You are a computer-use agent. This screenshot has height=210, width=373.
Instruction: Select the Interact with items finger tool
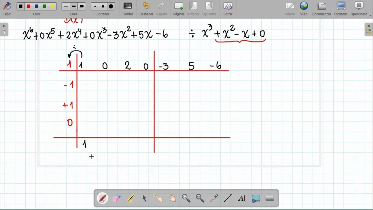click(x=158, y=198)
